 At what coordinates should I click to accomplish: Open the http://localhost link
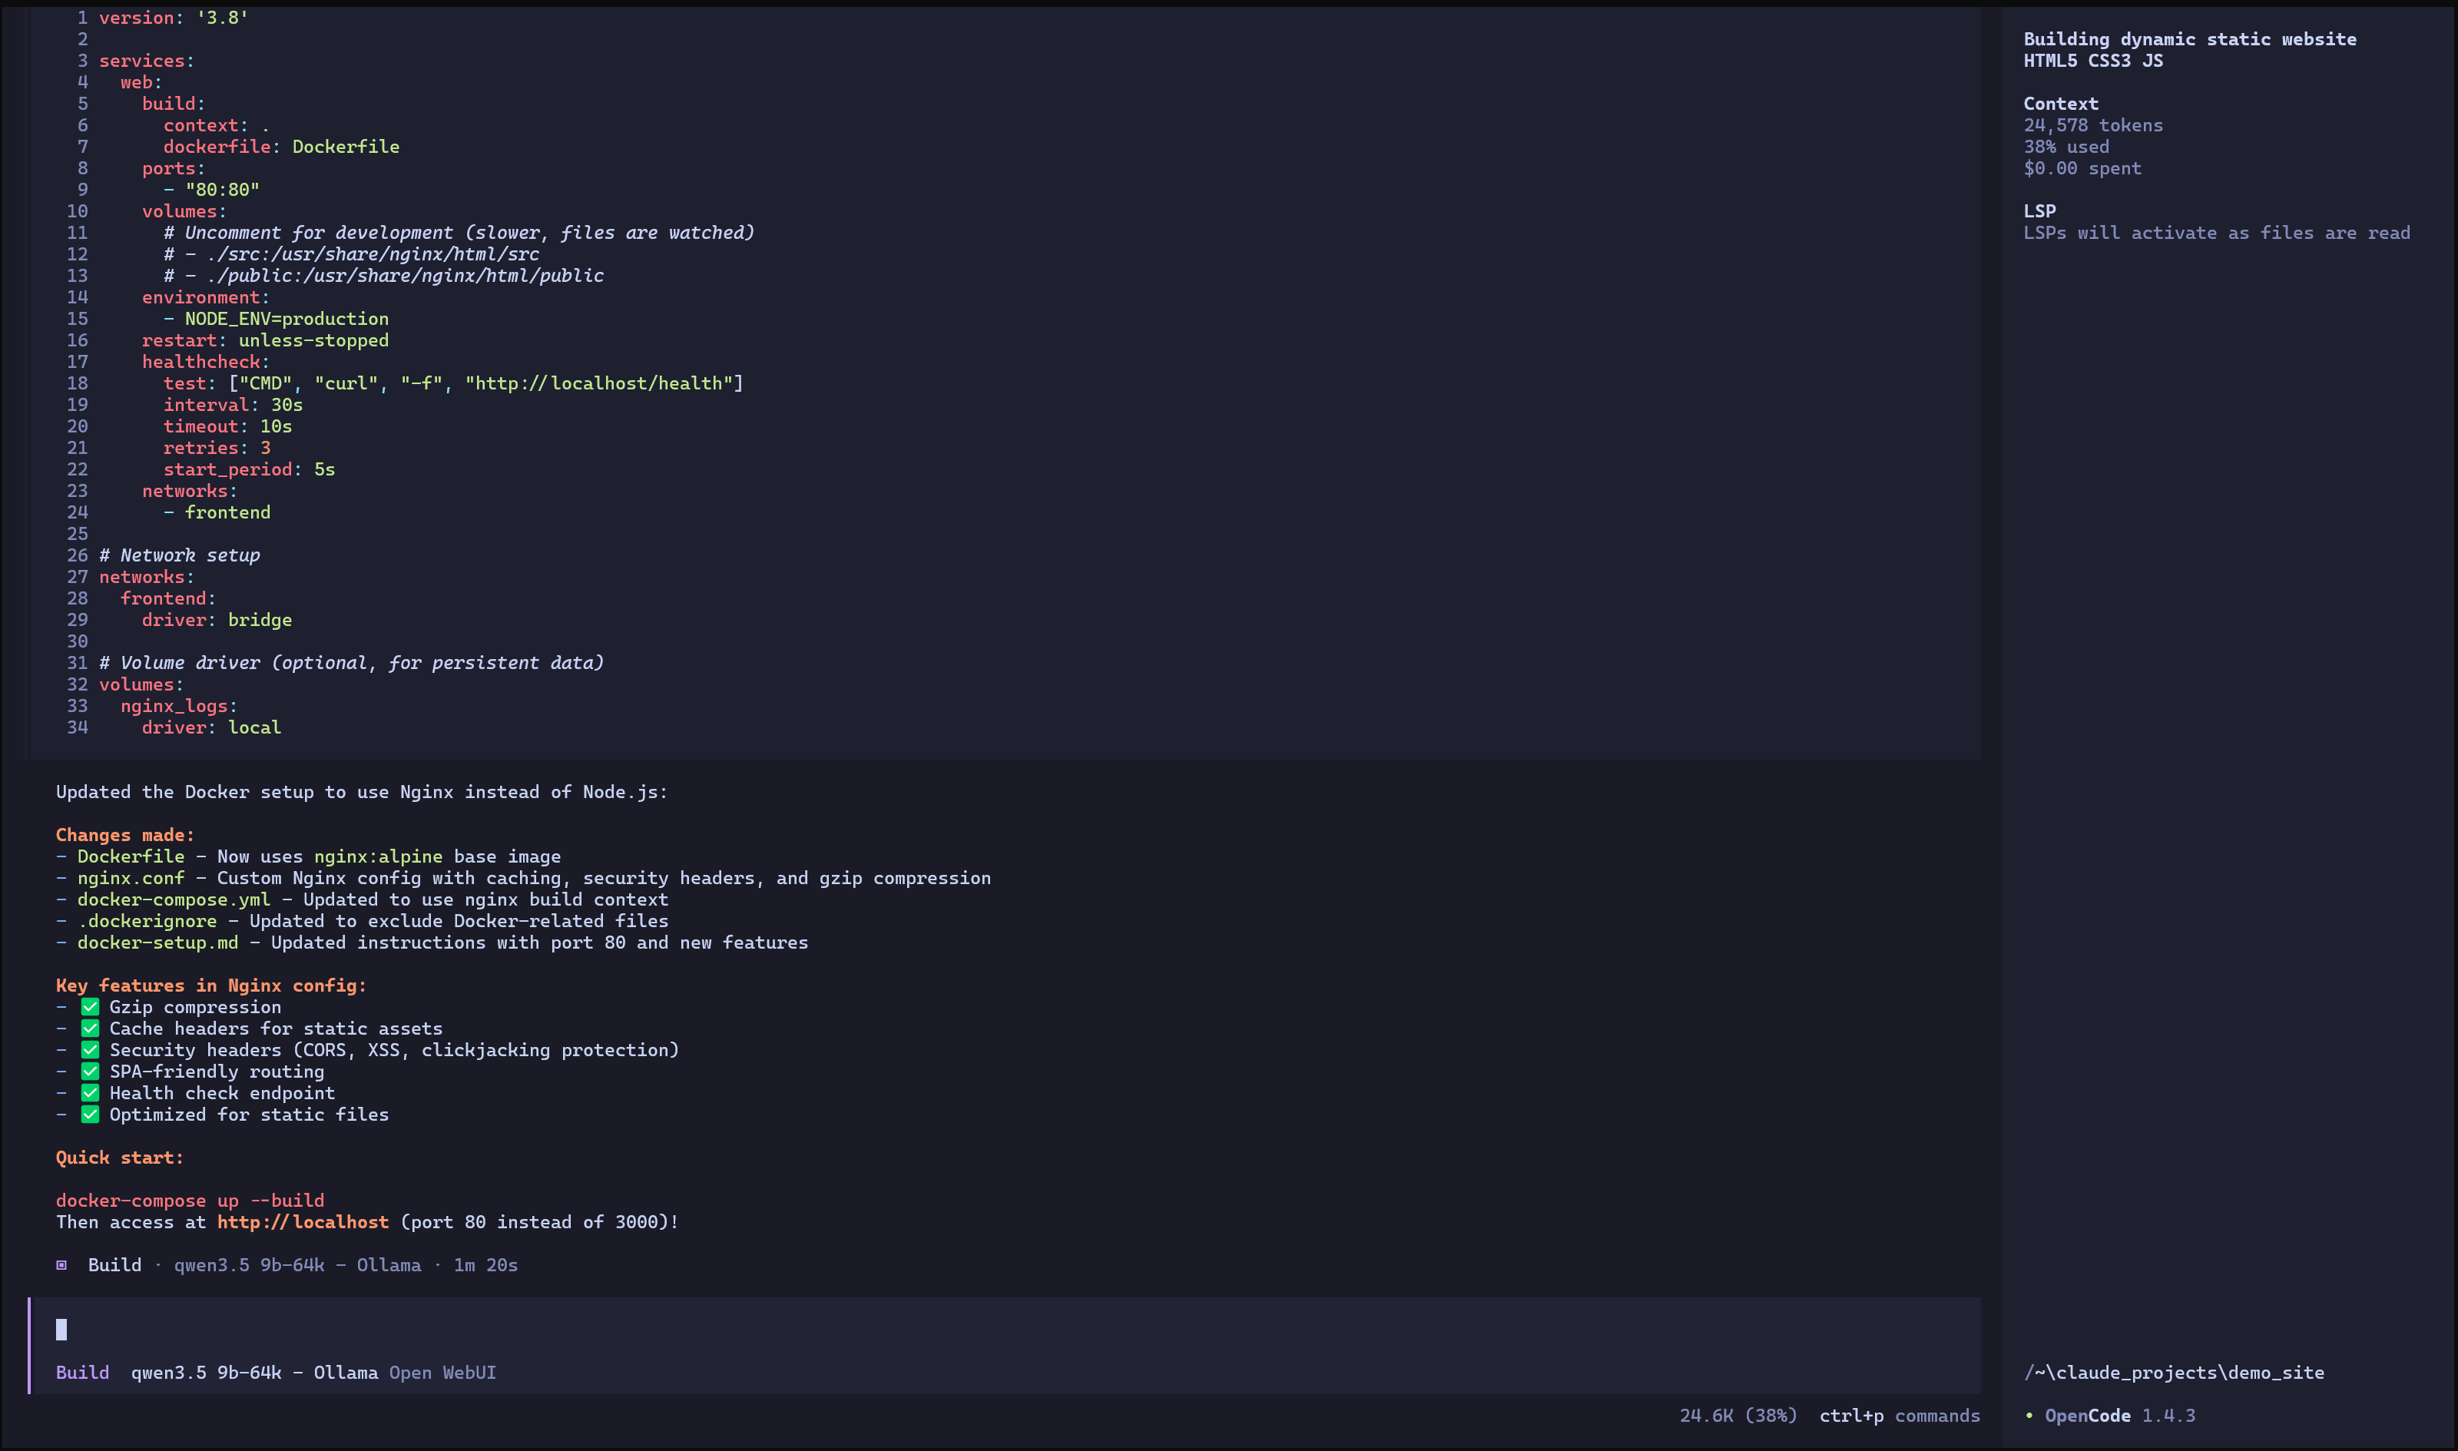(x=303, y=1222)
